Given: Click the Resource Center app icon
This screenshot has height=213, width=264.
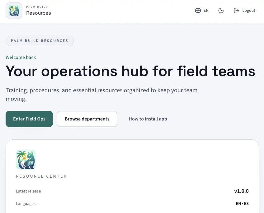Looking at the screenshot, I should tap(26, 159).
